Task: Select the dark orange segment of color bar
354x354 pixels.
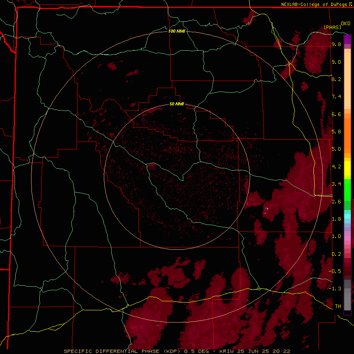Action: (x=347, y=135)
